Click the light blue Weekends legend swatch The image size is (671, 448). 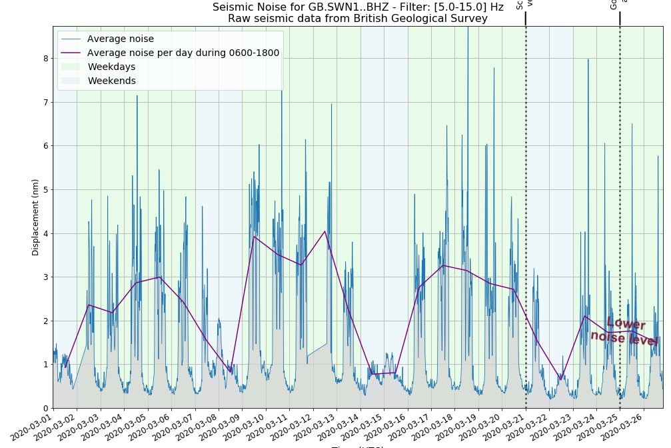(x=71, y=81)
